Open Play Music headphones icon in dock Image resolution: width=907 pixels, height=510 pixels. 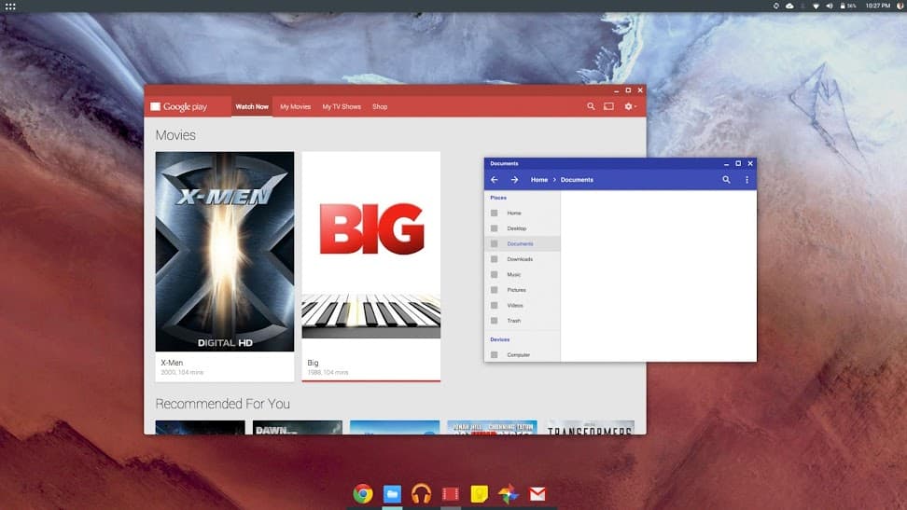[421, 494]
